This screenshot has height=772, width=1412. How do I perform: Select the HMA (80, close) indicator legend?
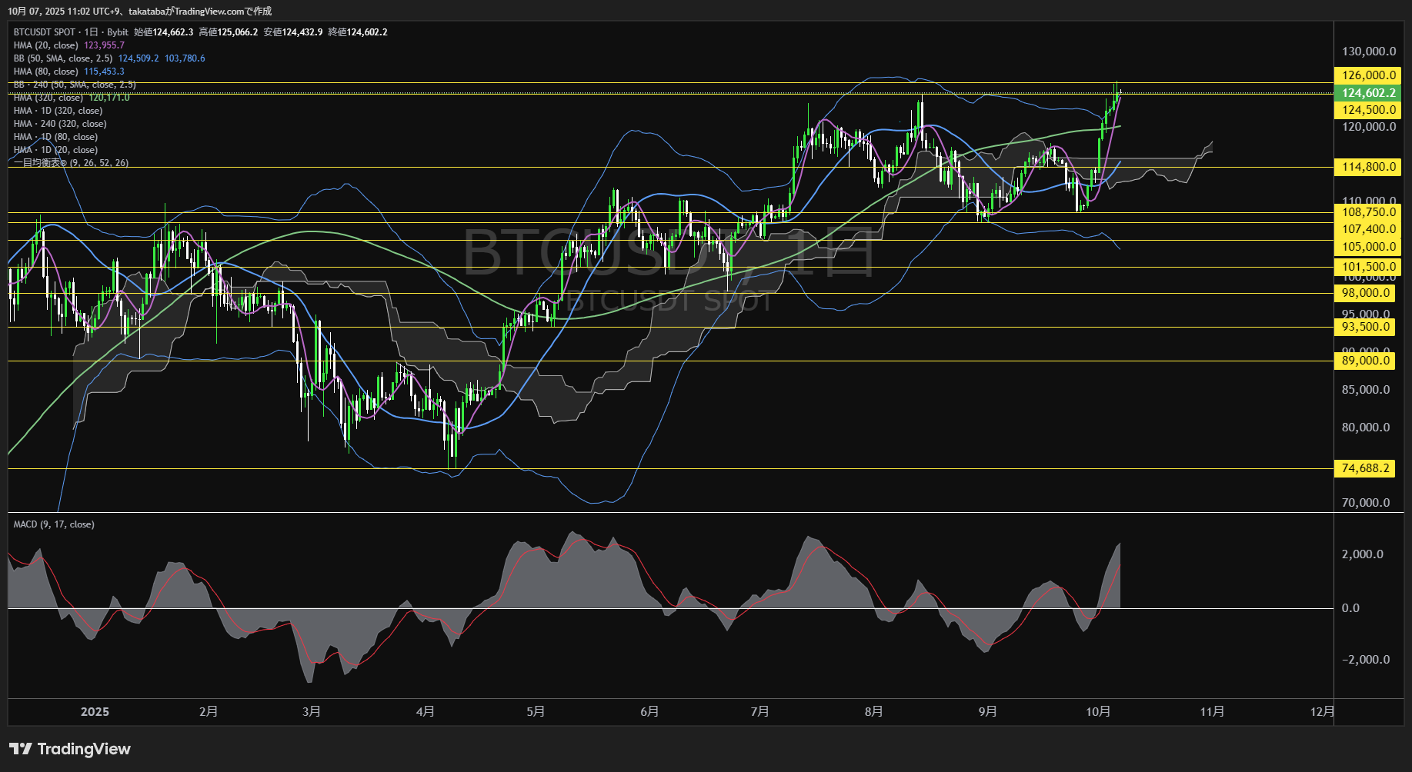tap(45, 72)
